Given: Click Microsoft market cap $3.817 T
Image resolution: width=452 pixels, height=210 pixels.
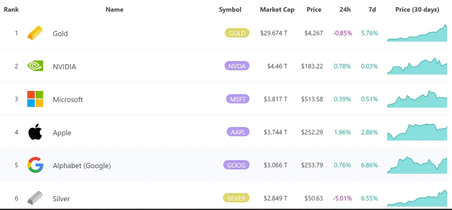Looking at the screenshot, I should coord(275,99).
